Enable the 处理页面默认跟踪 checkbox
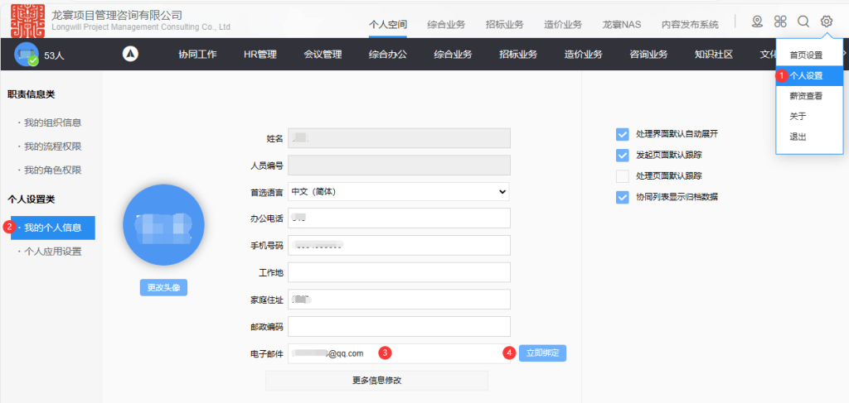Screen dimensions: 849x403 (623, 176)
